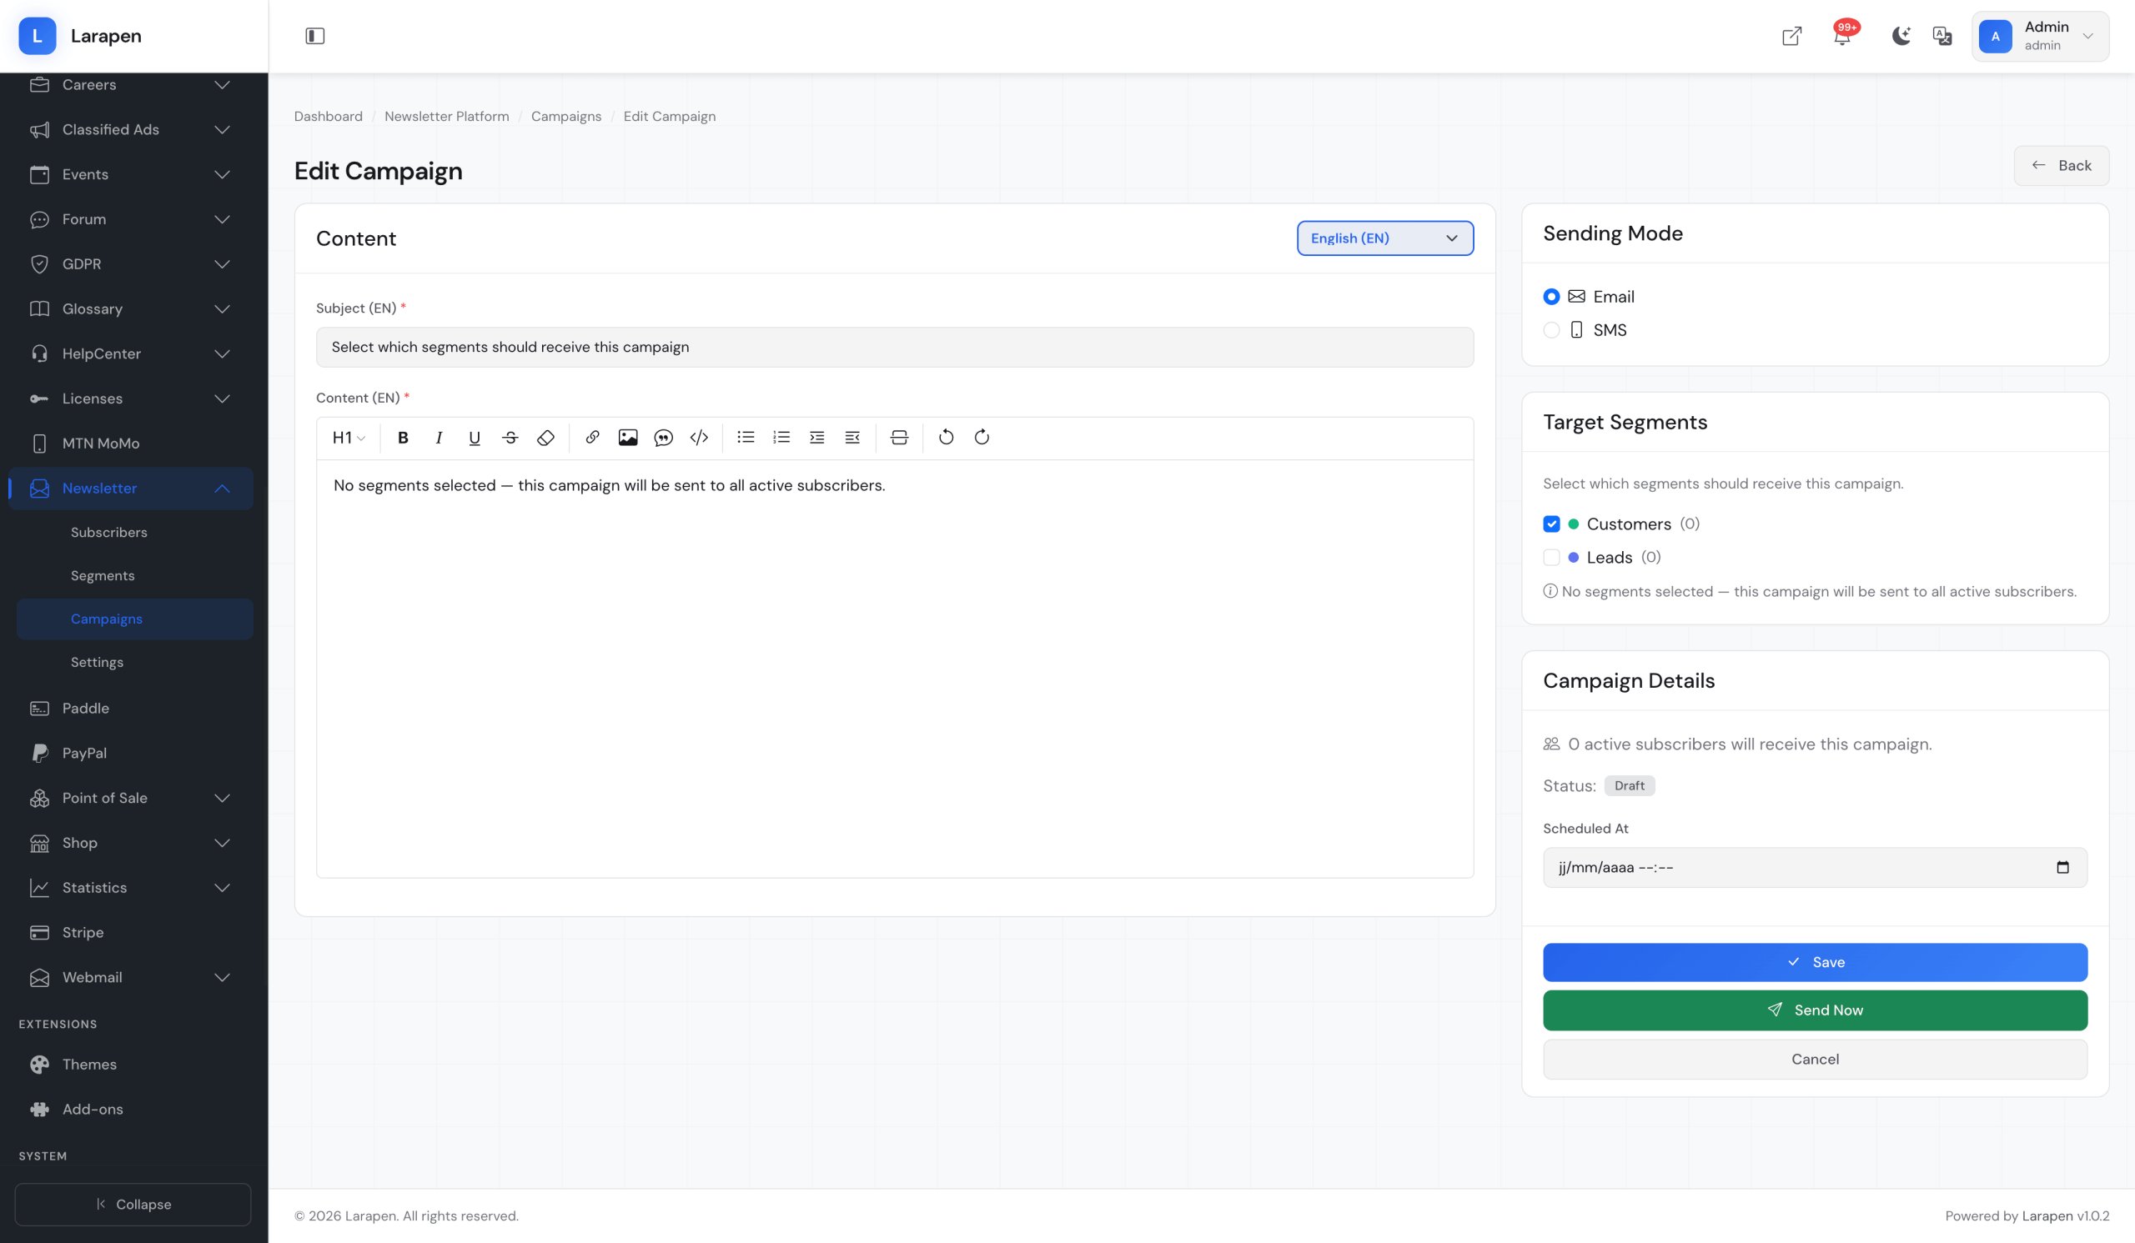Uncheck the Customers segment
2135x1243 pixels.
1551,524
